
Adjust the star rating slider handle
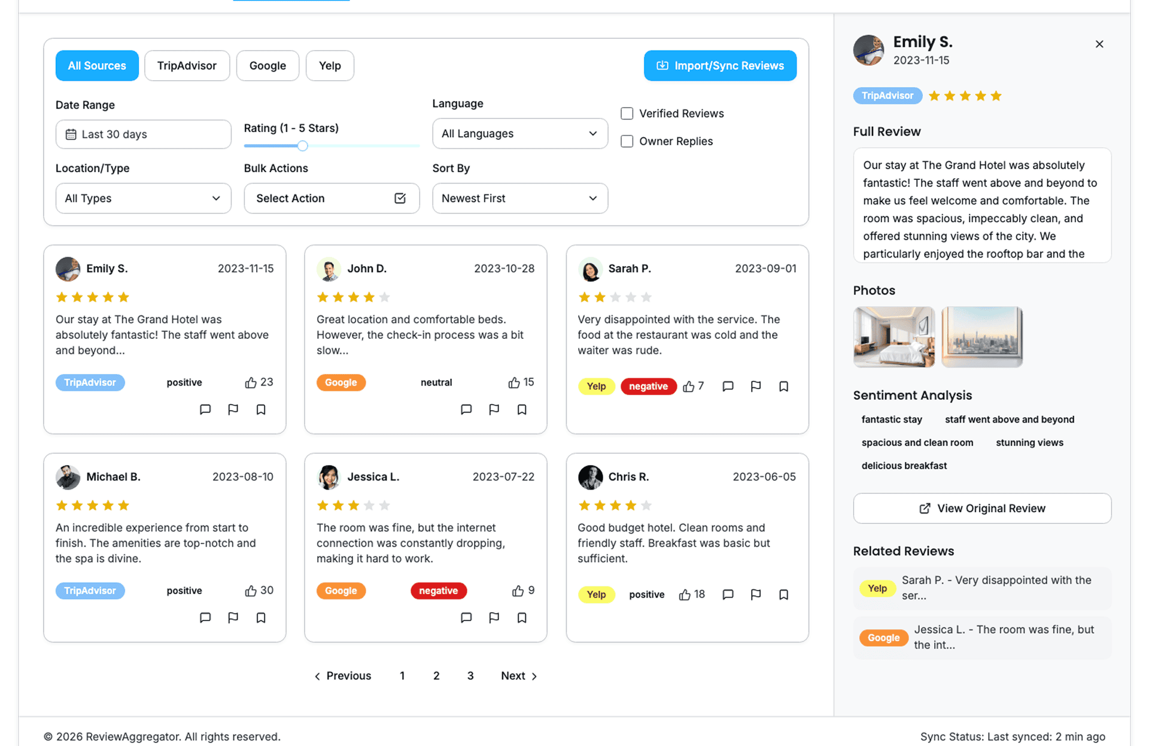coord(303,146)
